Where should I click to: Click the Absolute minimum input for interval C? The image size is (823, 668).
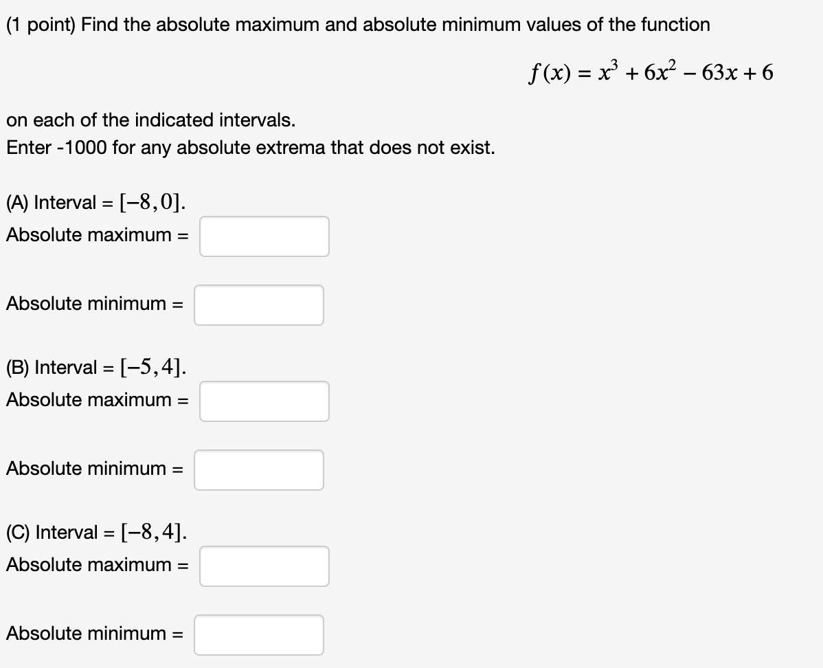pos(259,634)
